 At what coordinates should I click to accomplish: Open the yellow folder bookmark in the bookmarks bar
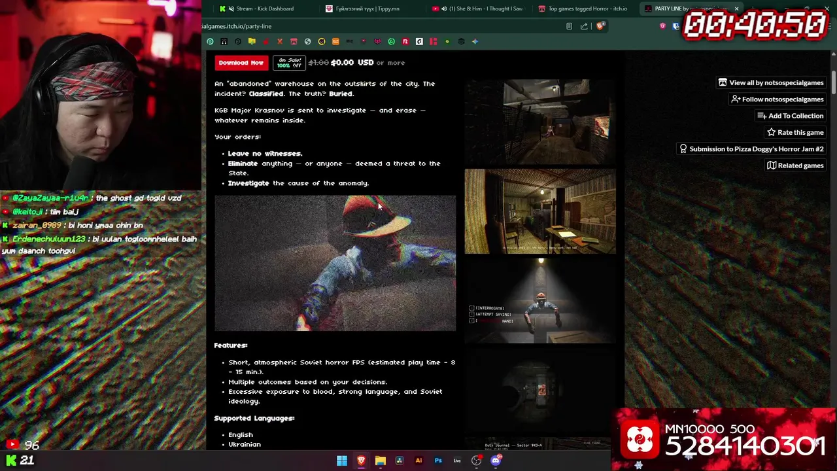pyautogui.click(x=252, y=42)
